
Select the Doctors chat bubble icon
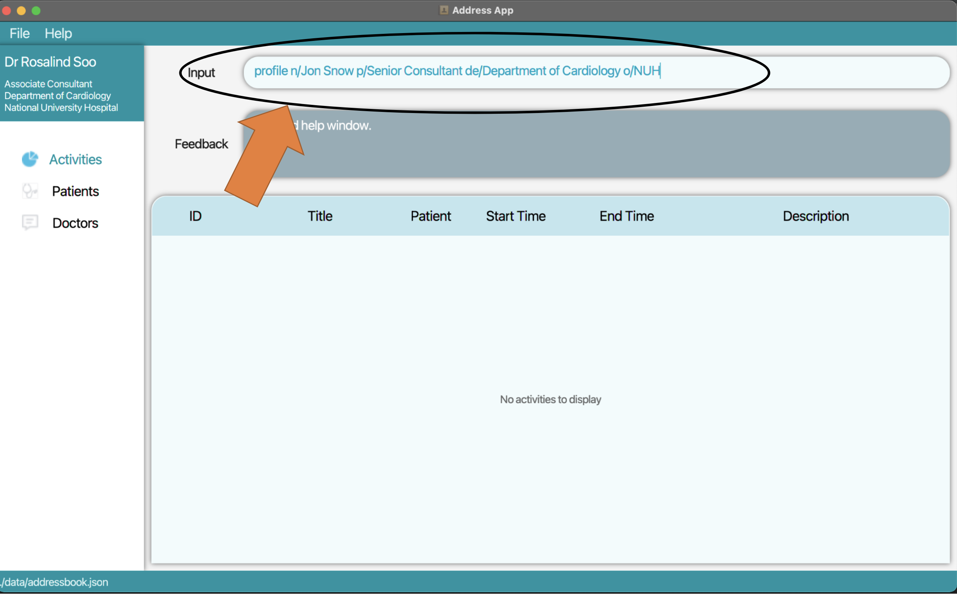coord(29,222)
